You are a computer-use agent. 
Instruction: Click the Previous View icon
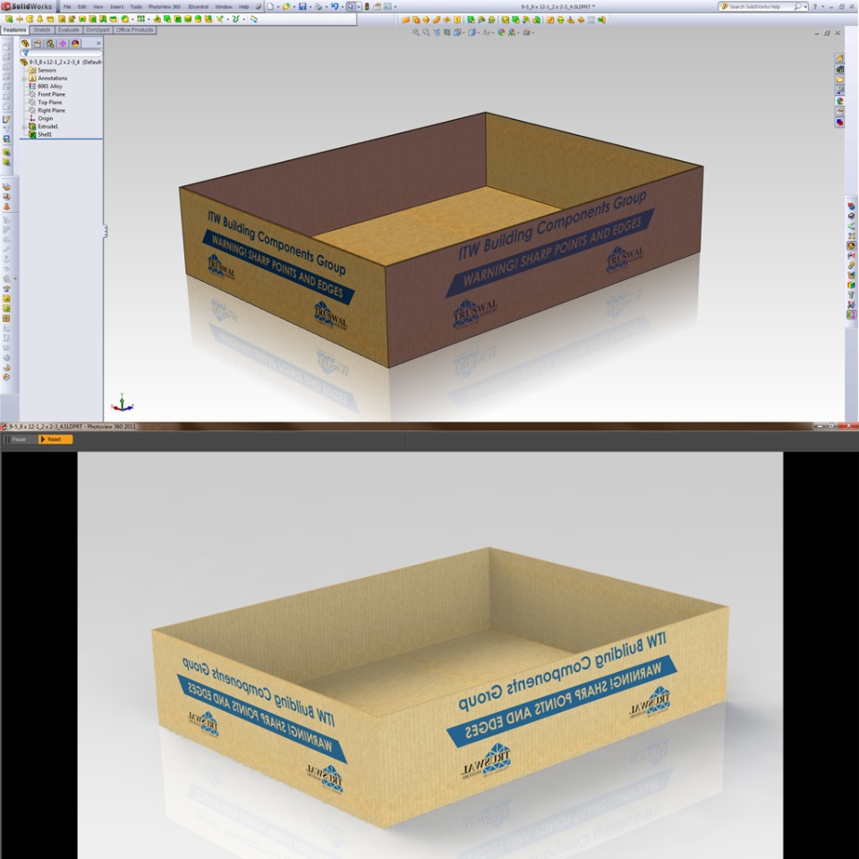tap(437, 32)
